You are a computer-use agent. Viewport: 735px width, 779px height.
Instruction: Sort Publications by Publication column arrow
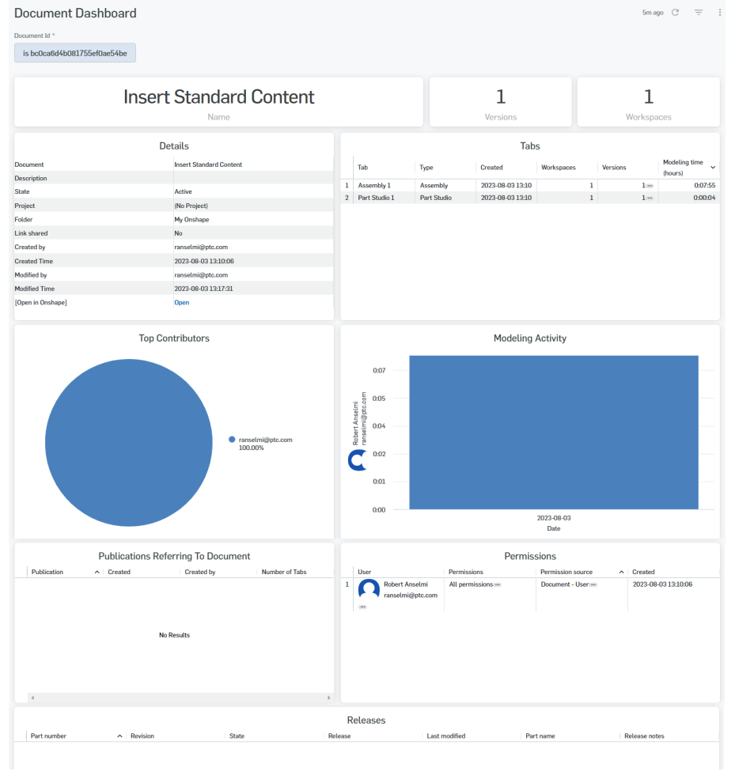(97, 572)
